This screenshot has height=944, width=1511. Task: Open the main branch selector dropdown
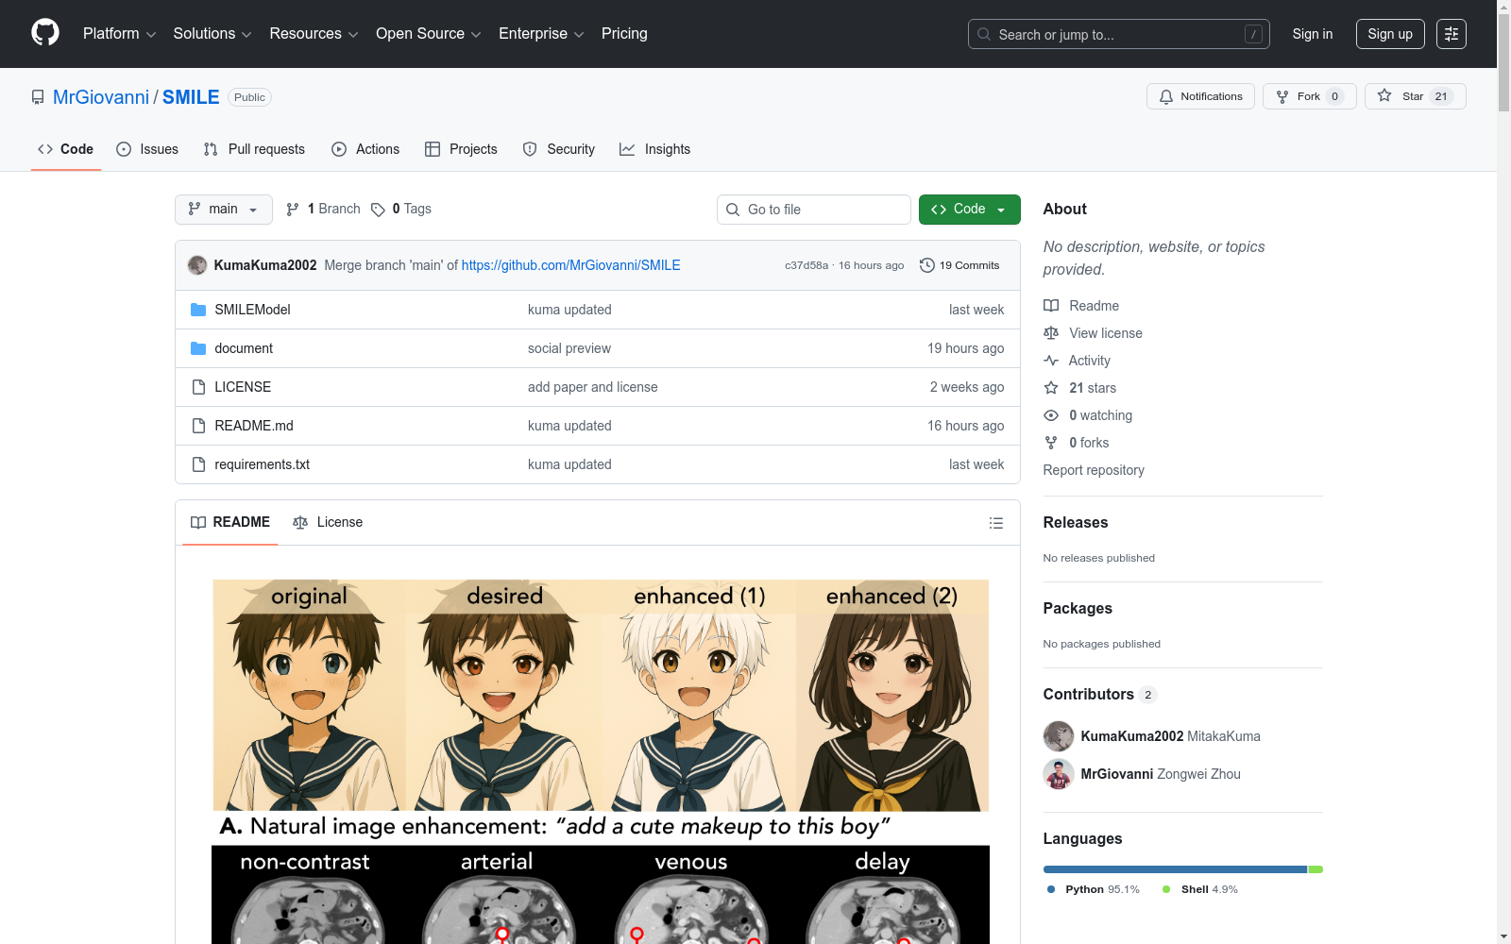click(x=224, y=210)
